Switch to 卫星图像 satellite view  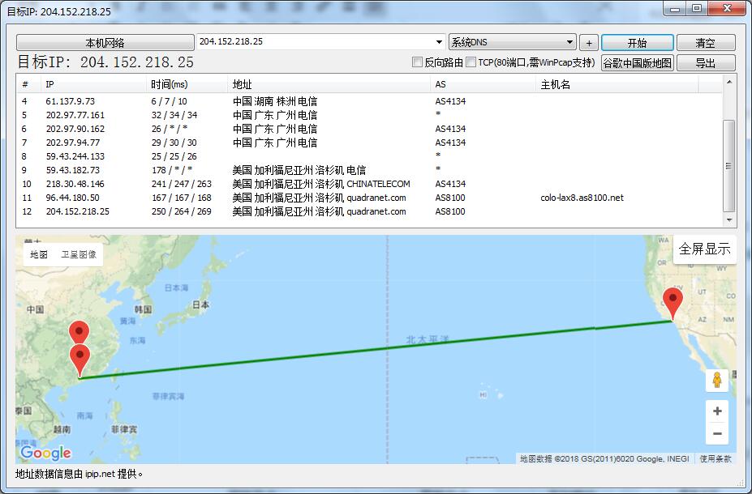[x=79, y=254]
